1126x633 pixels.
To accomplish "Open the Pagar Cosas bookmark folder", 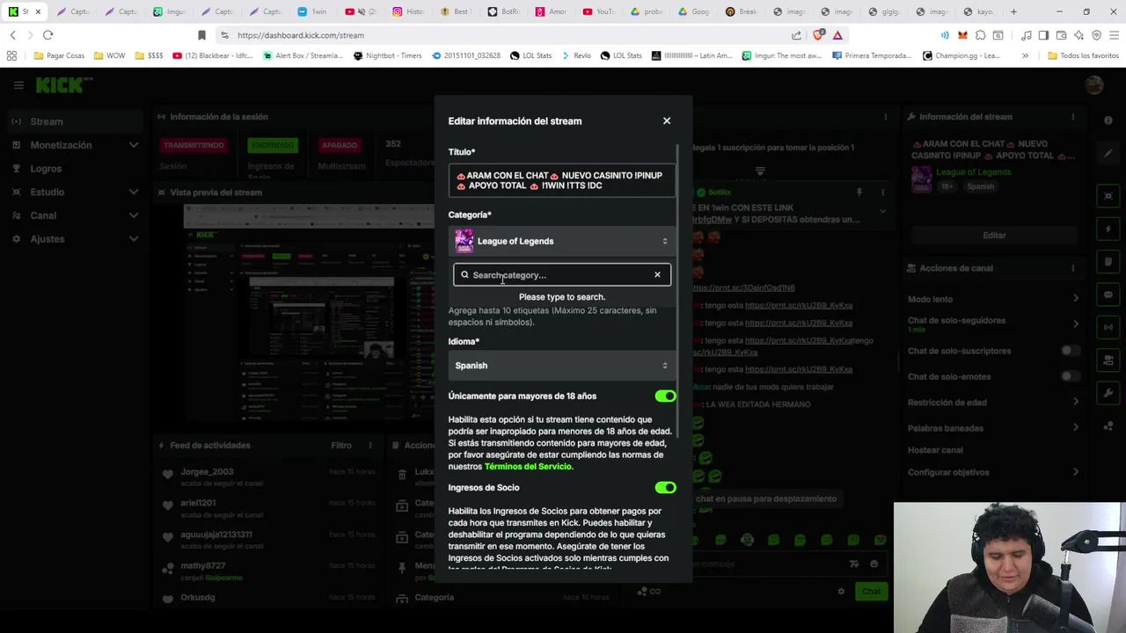I will pyautogui.click(x=60, y=55).
